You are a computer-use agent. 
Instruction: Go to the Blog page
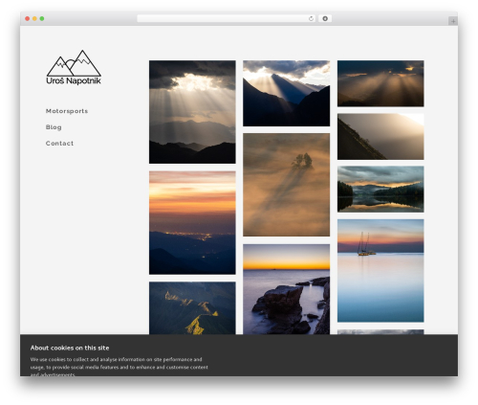point(54,127)
